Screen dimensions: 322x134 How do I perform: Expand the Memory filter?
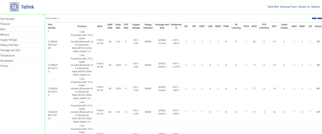coord(22,35)
